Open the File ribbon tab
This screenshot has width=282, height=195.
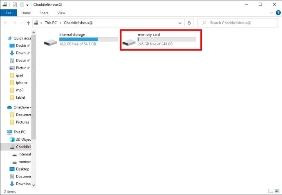pos(9,13)
